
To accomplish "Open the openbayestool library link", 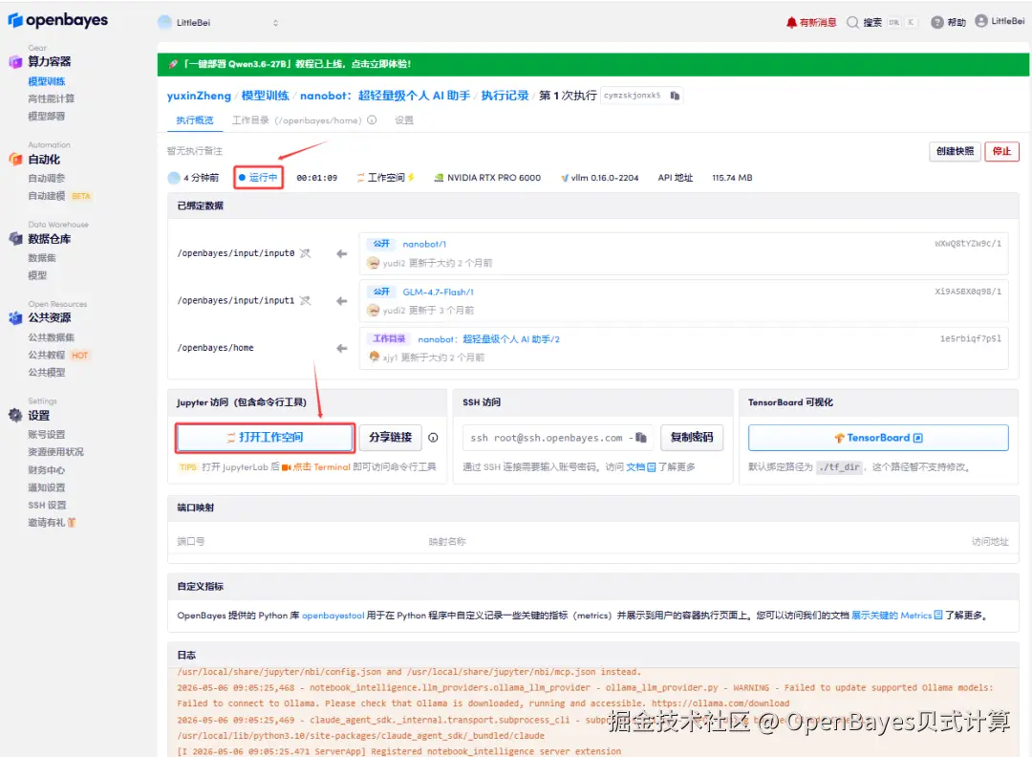I will pos(333,616).
